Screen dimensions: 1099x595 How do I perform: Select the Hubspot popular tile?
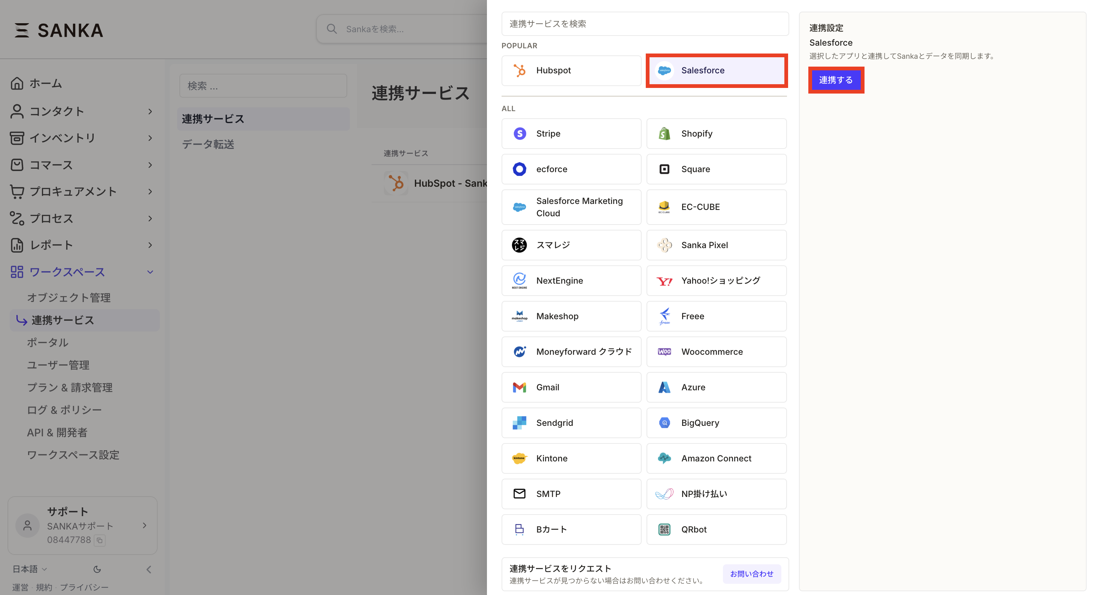571,70
